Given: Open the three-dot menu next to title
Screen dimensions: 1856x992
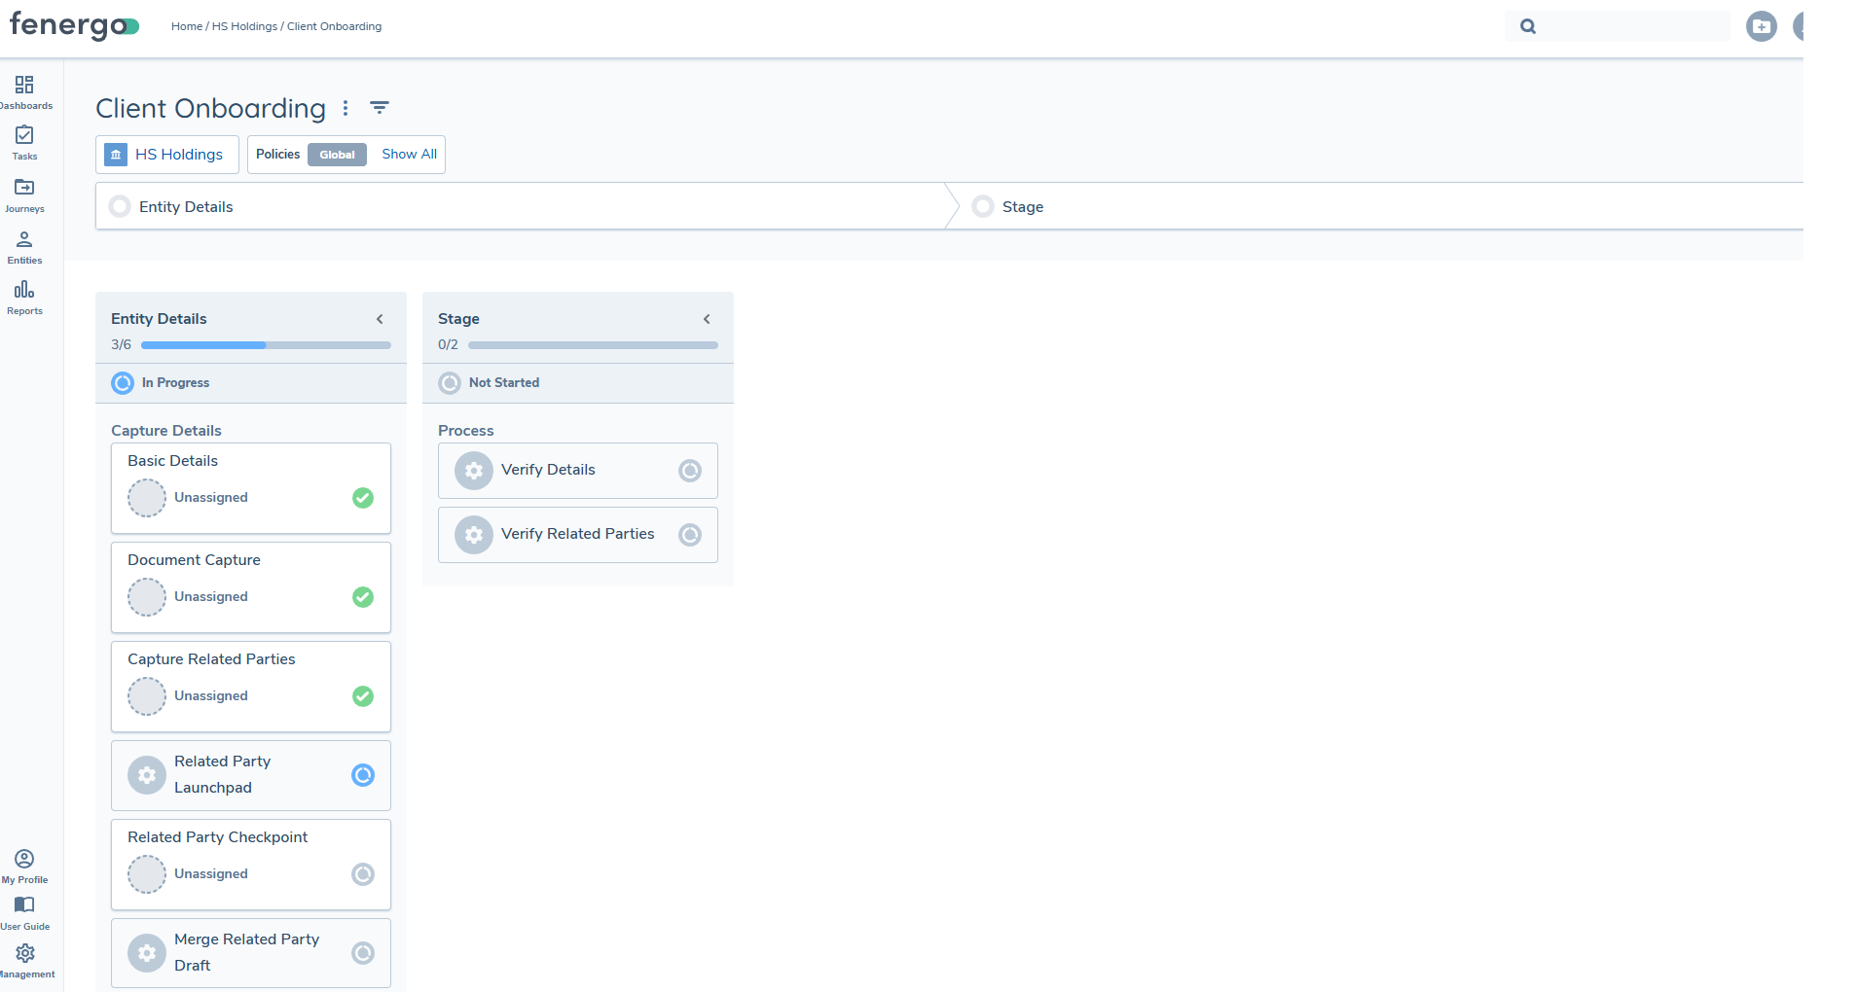Looking at the screenshot, I should coord(346,108).
